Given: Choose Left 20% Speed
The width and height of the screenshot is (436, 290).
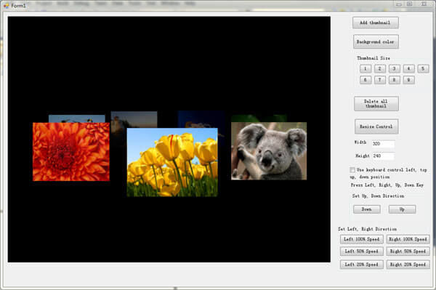Looking at the screenshot, I should pos(361,265).
